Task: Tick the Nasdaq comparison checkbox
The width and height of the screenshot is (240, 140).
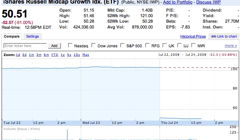Action: click(70, 46)
